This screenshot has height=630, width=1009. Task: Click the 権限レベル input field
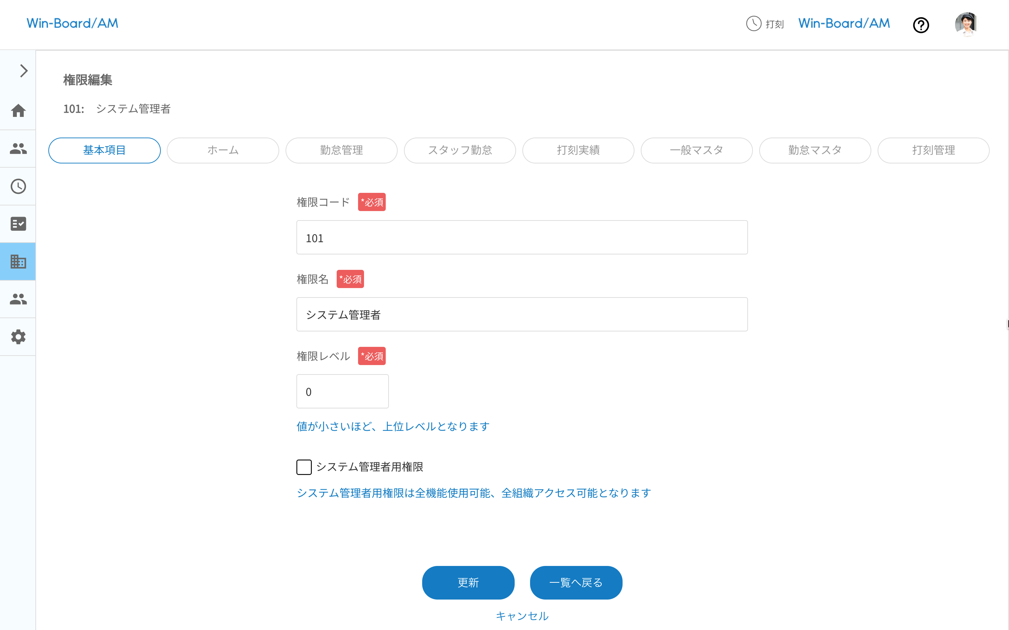pos(342,391)
